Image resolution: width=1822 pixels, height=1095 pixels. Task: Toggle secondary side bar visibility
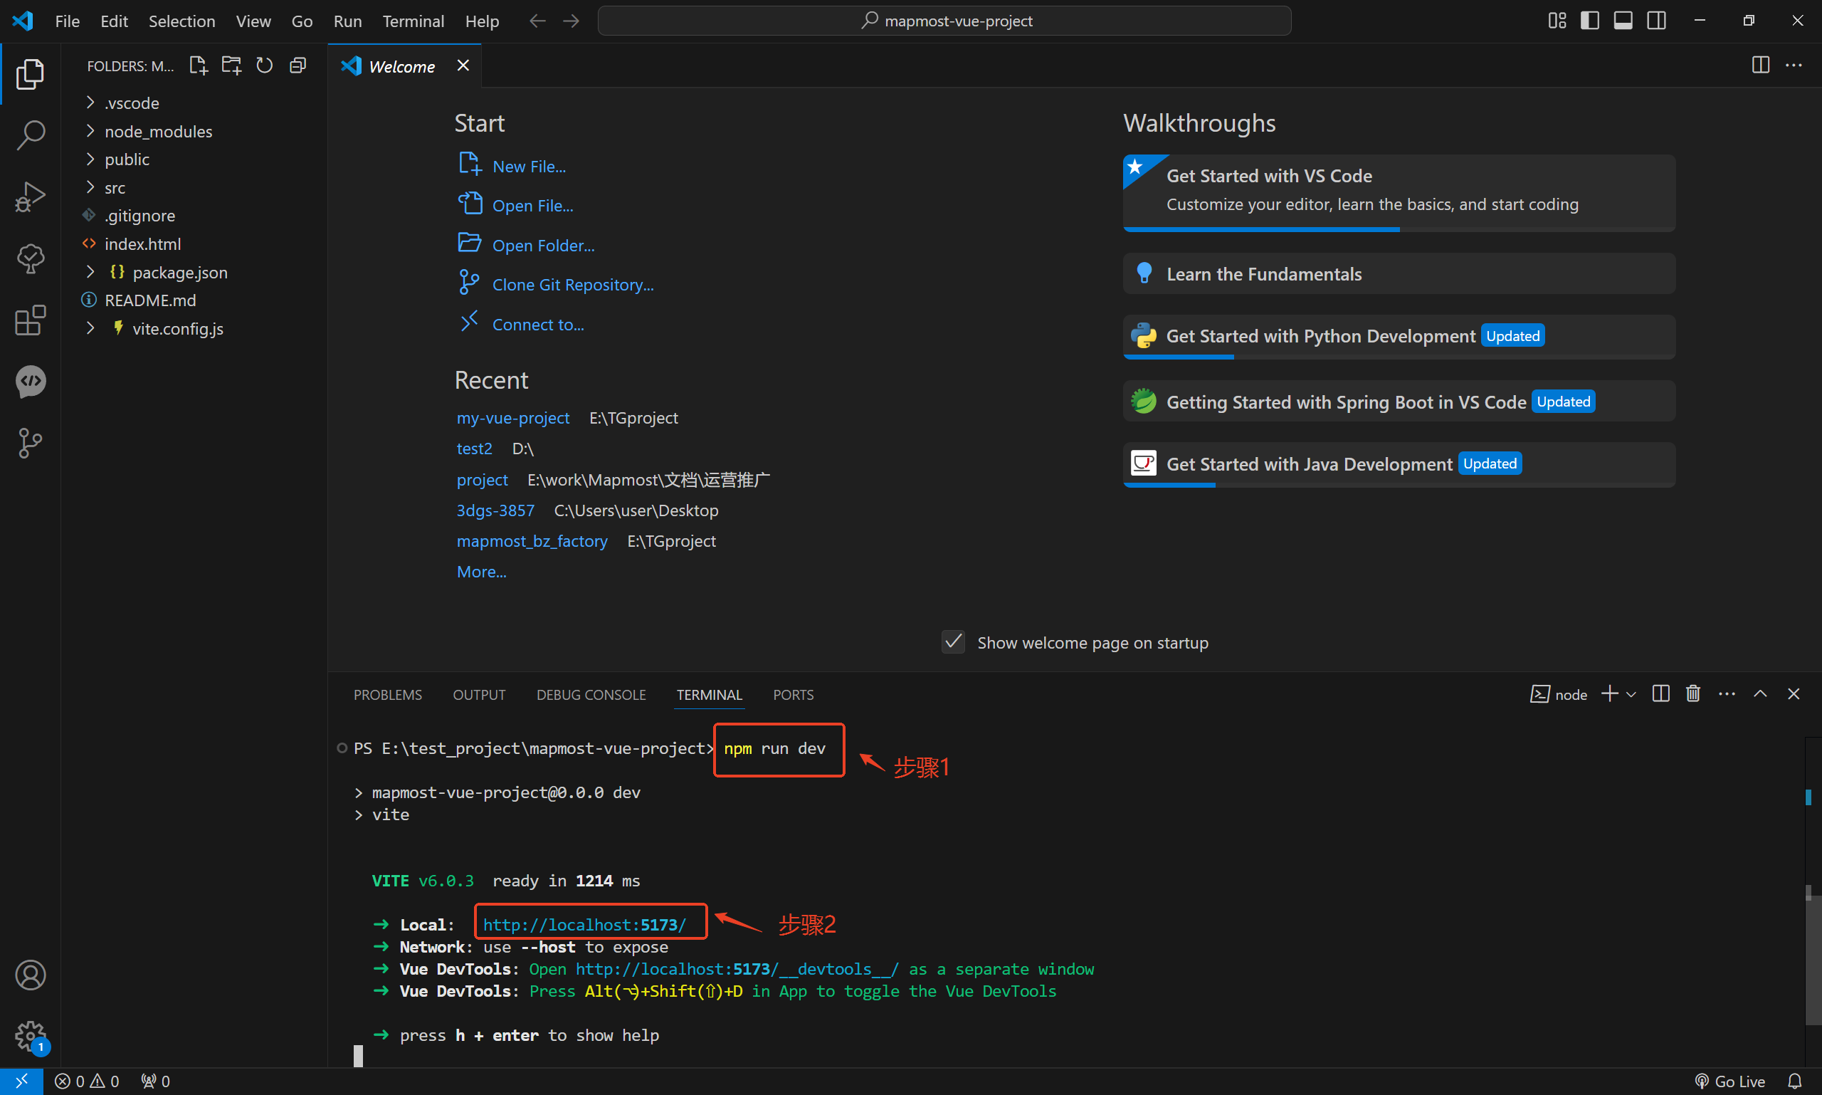[x=1656, y=21]
